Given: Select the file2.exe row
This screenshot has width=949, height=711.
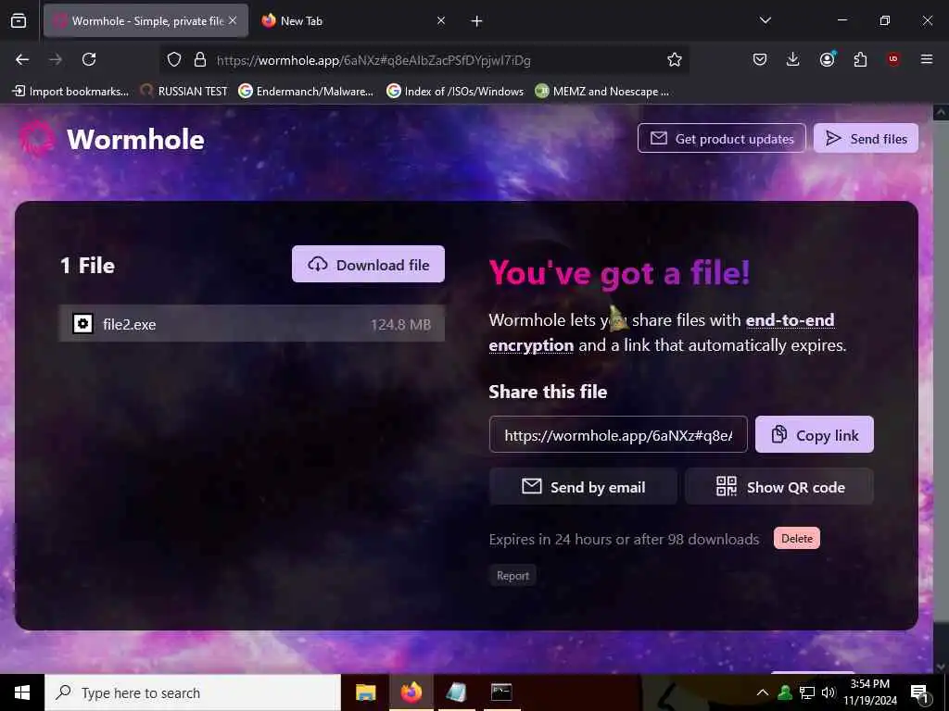Looking at the screenshot, I should (252, 324).
